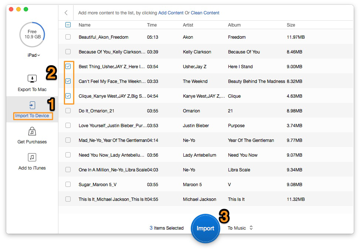
Task: Click the Clean Content link
Action: [x=205, y=13]
